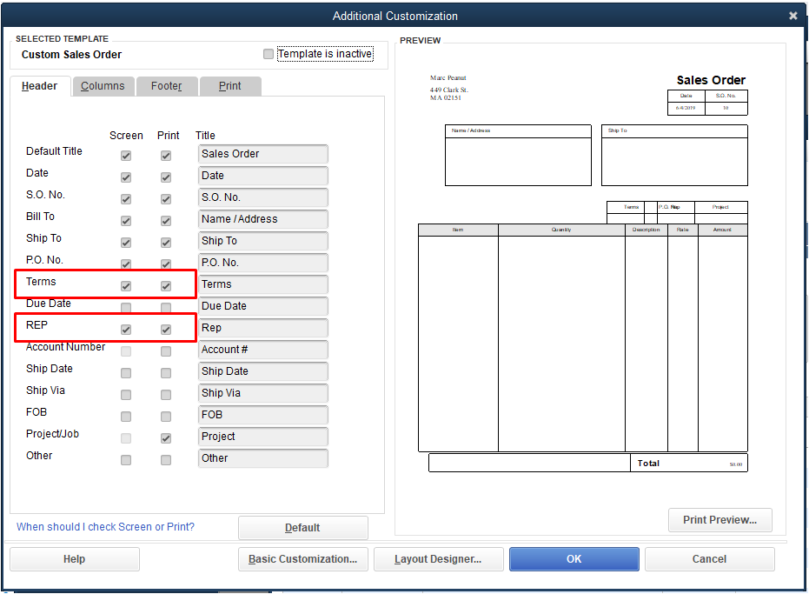This screenshot has height=594, width=809.
Task: Check the Other Screen checkbox
Action: click(126, 460)
